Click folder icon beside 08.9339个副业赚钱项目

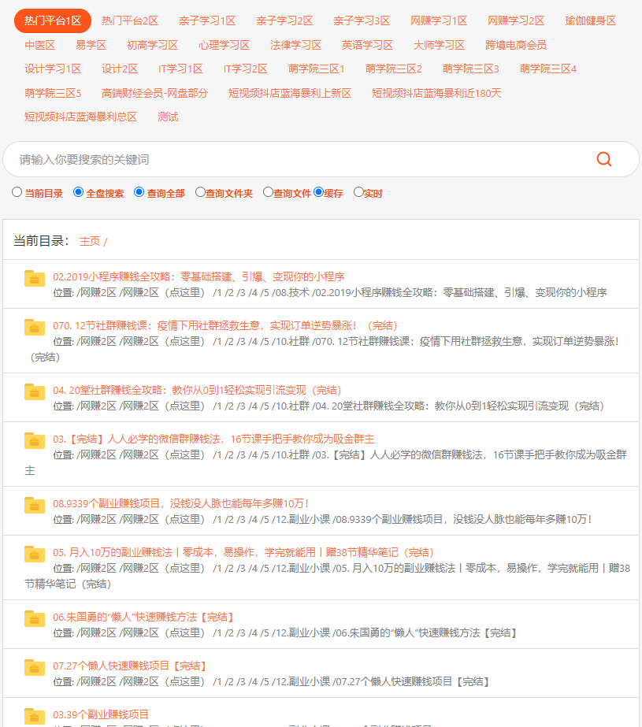[x=35, y=504]
